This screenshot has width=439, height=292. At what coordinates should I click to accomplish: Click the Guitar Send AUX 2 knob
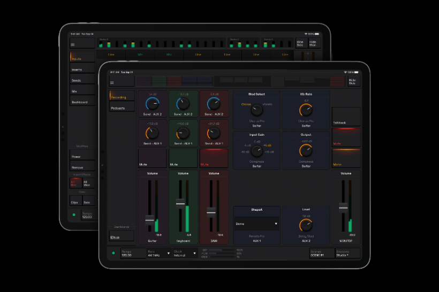coord(152,105)
